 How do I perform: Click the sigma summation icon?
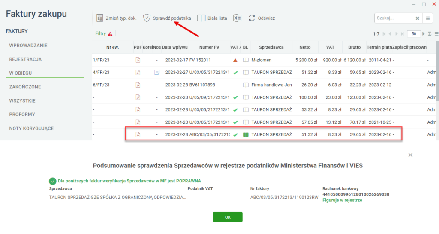(x=430, y=34)
